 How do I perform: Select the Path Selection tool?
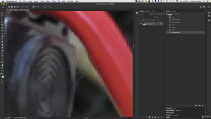coord(2,59)
